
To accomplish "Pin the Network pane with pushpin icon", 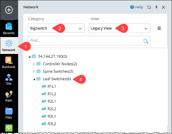I will coord(156,7).
